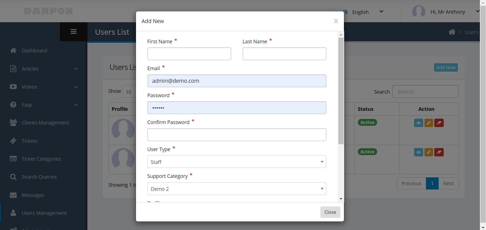Go to the Next page of users
The height and width of the screenshot is (230, 486).
[x=448, y=183]
